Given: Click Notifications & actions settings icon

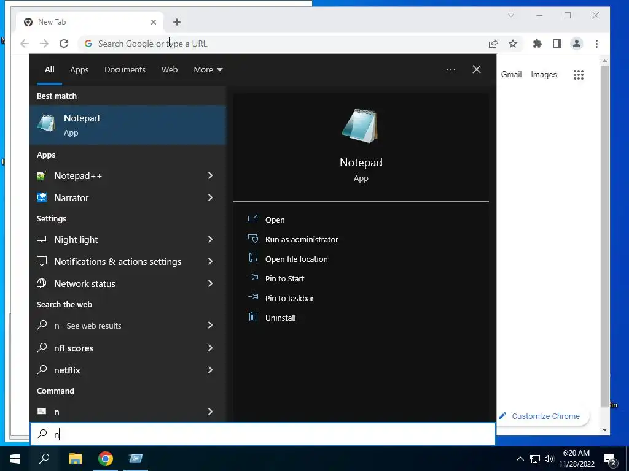Looking at the screenshot, I should click(41, 261).
